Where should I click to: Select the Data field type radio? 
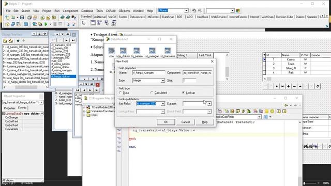click(x=121, y=93)
